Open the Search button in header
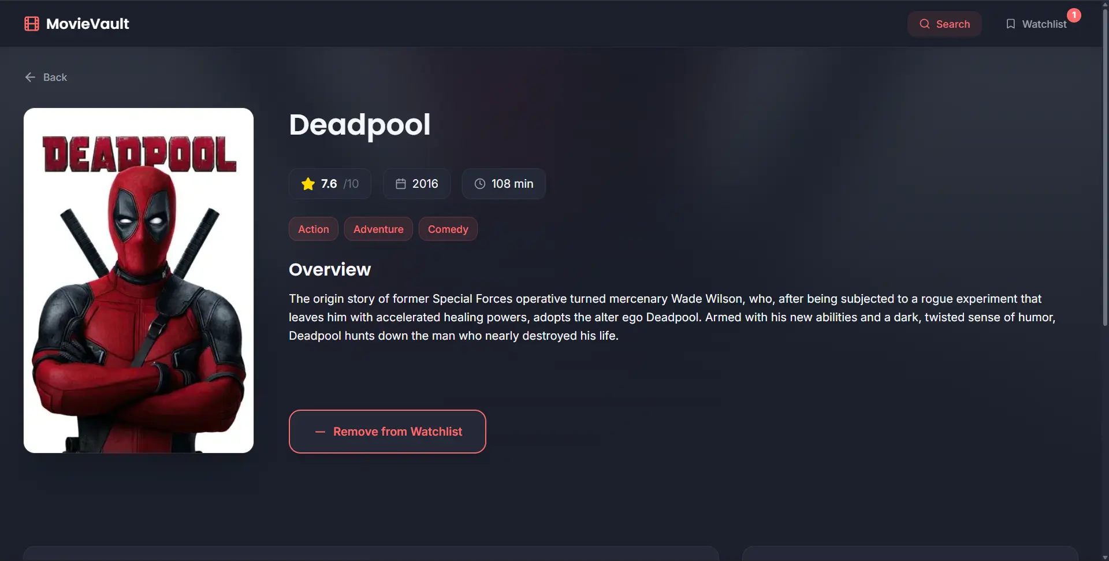 click(944, 24)
